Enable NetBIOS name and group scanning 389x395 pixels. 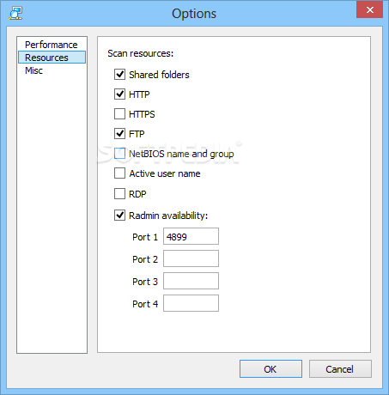coord(119,154)
